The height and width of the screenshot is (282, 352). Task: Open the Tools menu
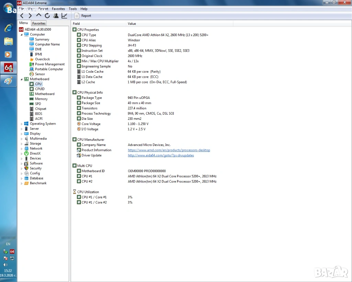pyautogui.click(x=73, y=9)
